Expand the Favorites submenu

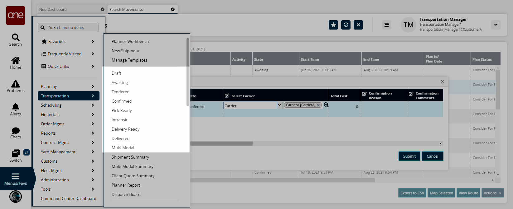pyautogui.click(x=93, y=41)
